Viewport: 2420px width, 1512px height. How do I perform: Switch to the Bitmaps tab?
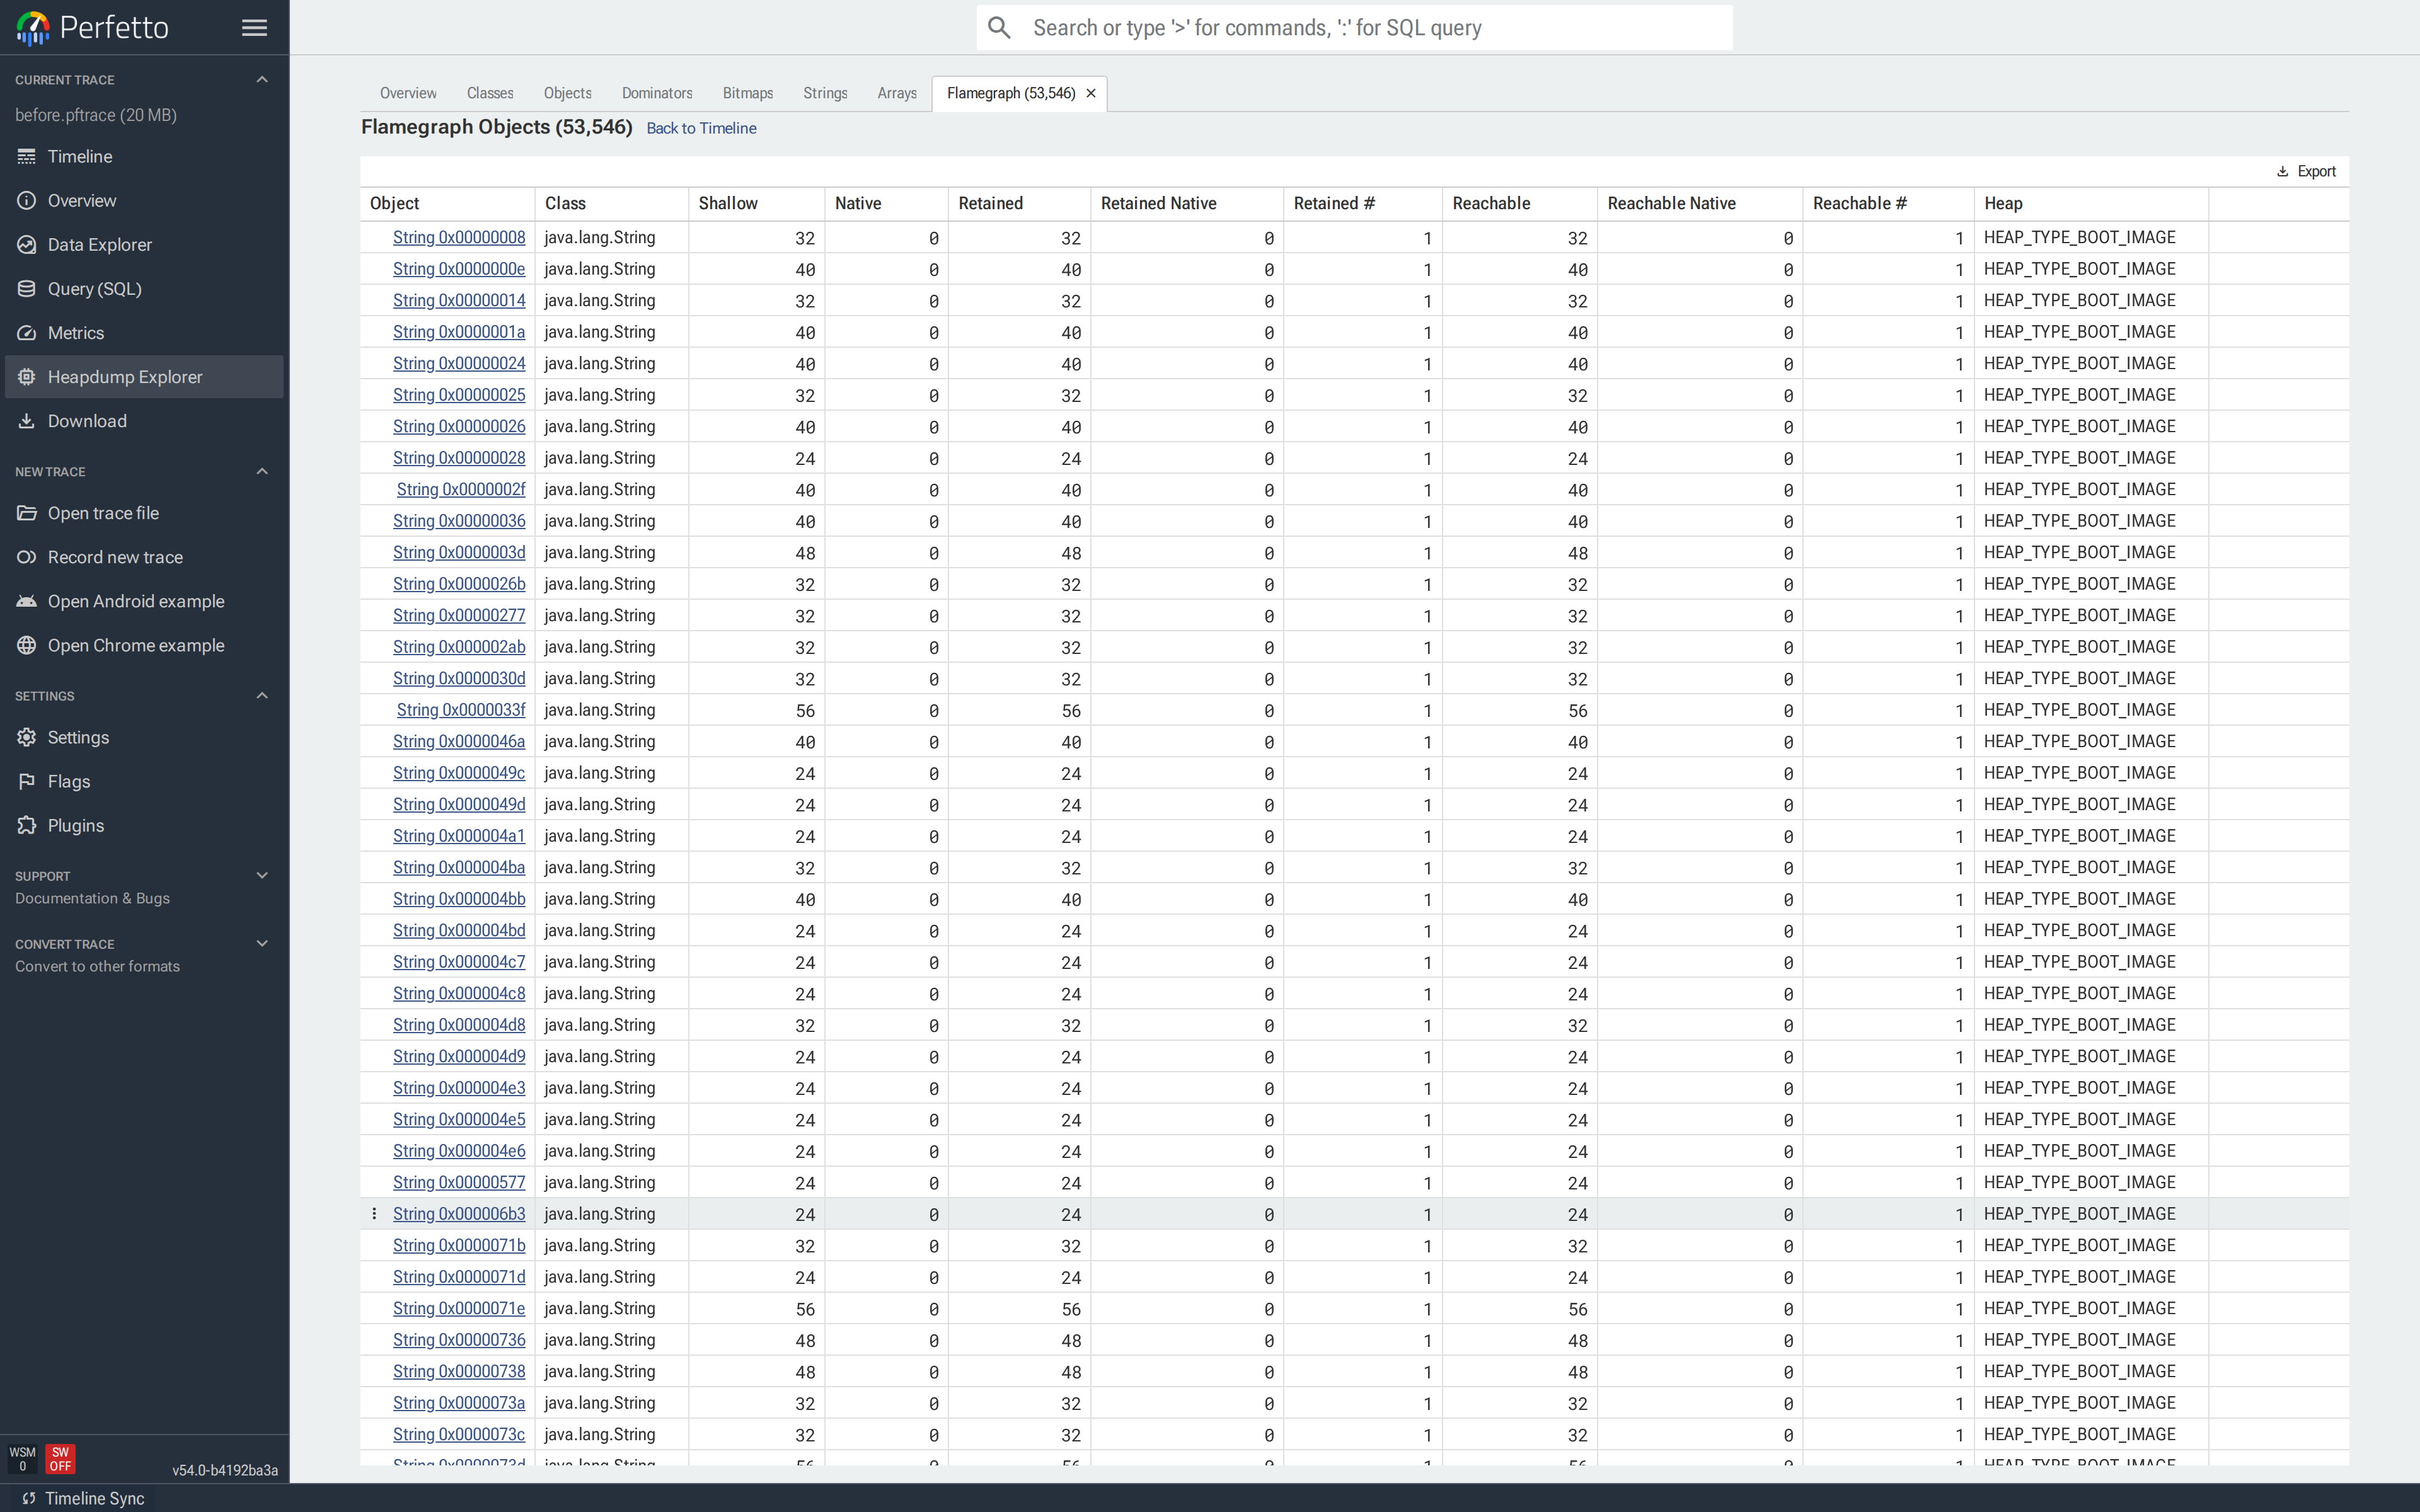point(747,93)
